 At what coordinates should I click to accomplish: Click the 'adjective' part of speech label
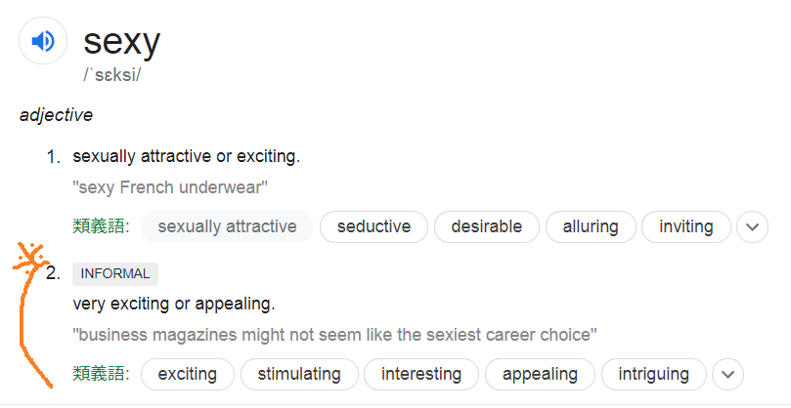(x=56, y=115)
